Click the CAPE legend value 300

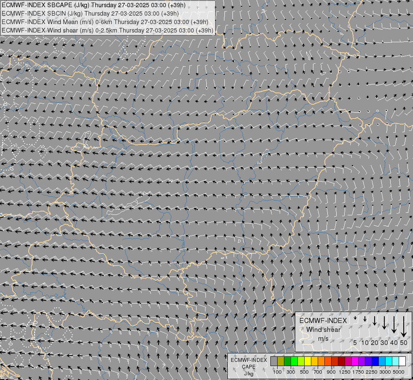click(291, 372)
